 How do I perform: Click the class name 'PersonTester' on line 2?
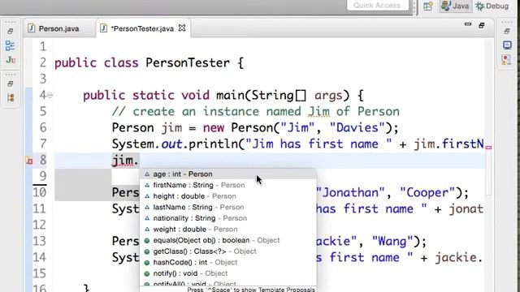coord(188,62)
